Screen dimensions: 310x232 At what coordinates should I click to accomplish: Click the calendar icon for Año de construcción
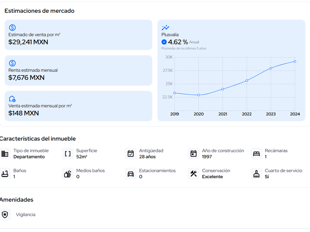click(193, 154)
